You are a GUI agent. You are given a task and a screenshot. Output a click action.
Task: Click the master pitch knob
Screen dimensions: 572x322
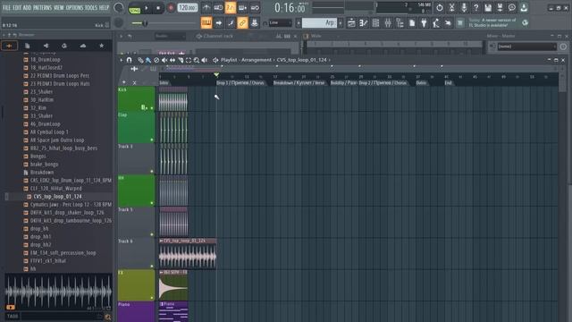[119, 23]
